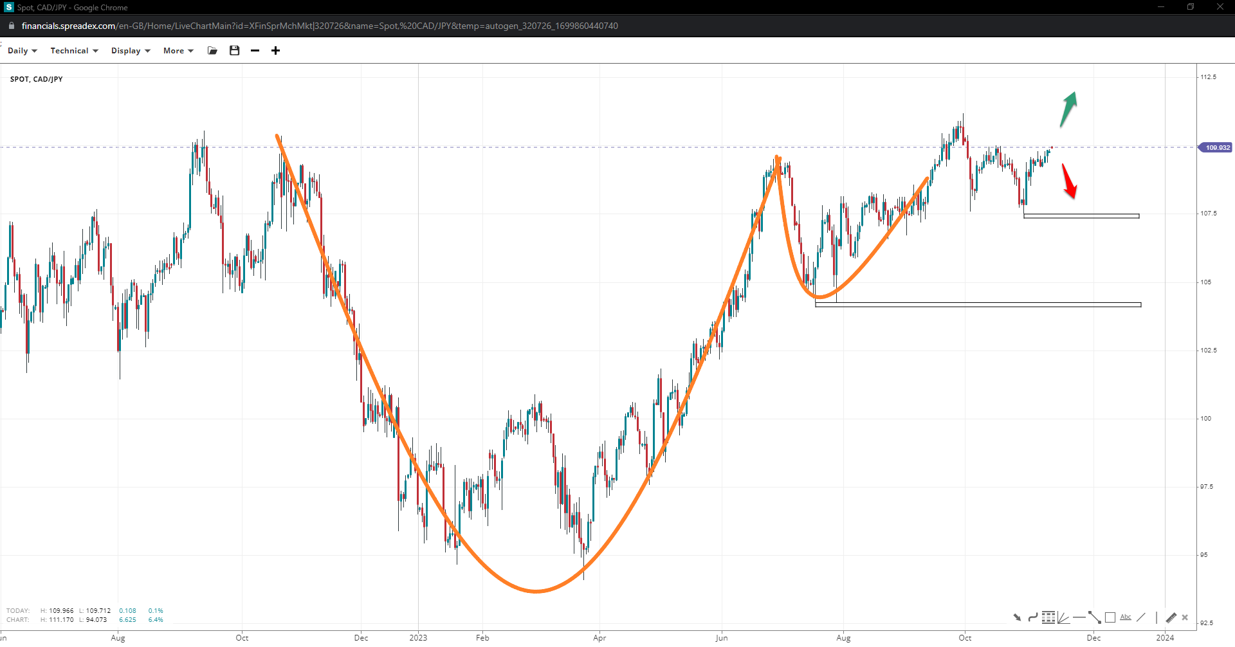
Task: Select the trend line segment tool
Action: coord(1095,617)
